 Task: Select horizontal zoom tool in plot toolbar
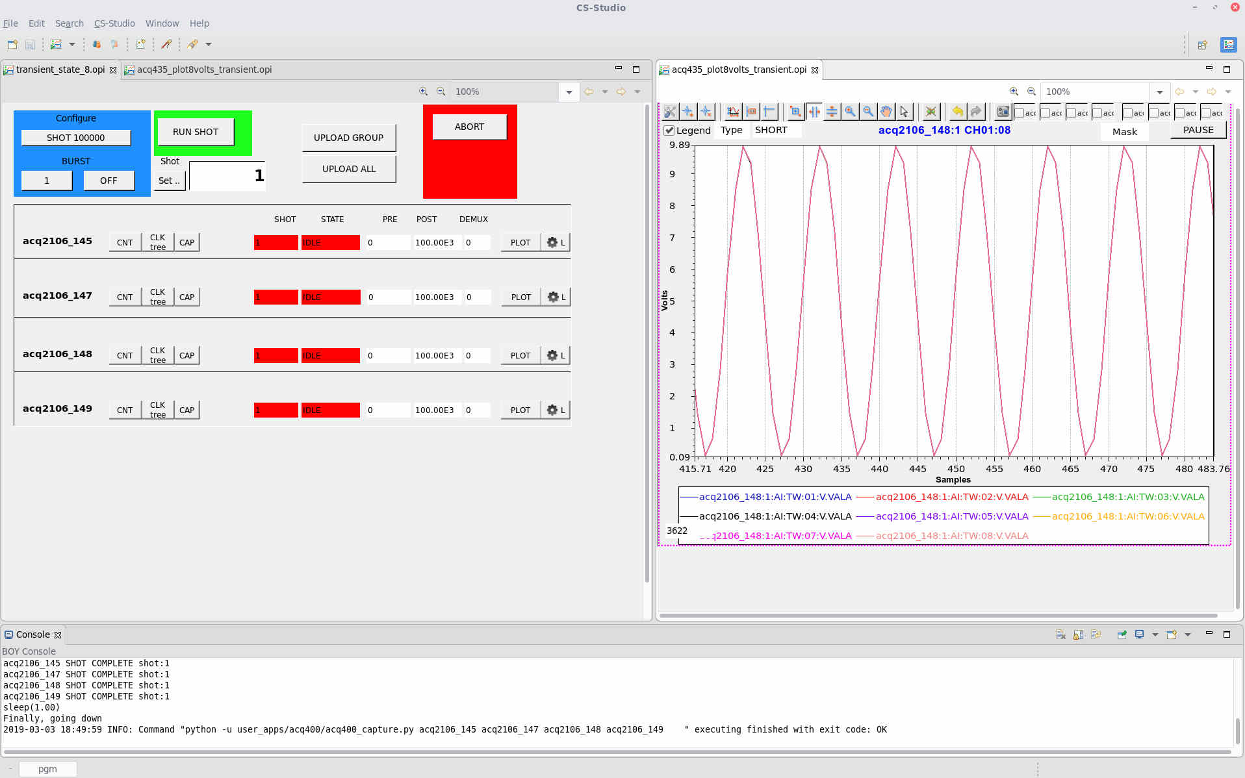pos(814,112)
